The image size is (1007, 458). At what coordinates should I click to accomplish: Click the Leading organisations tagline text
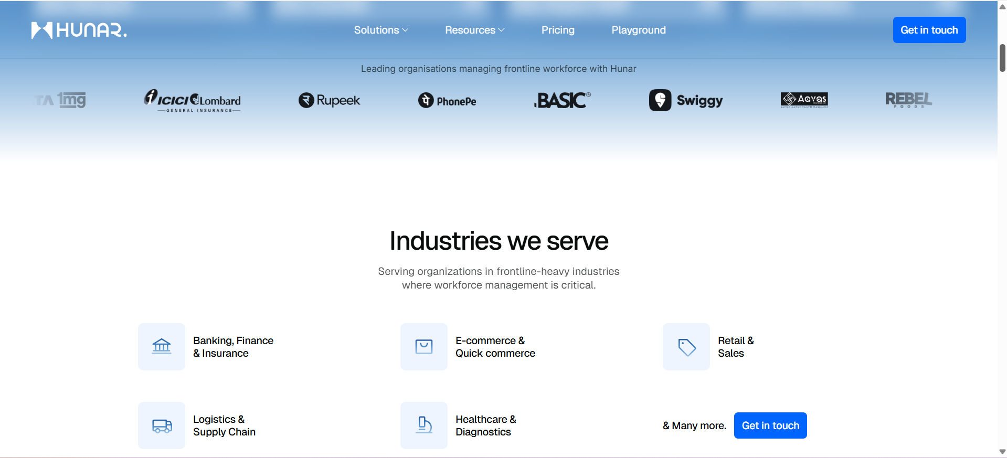[499, 69]
